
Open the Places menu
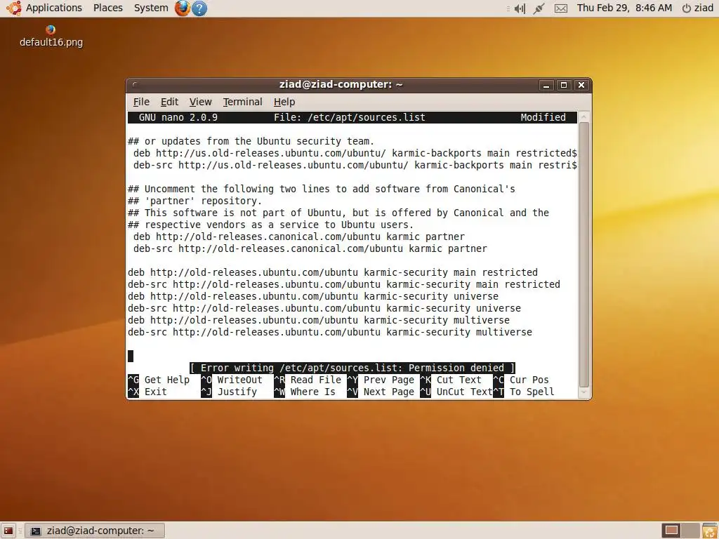(107, 8)
